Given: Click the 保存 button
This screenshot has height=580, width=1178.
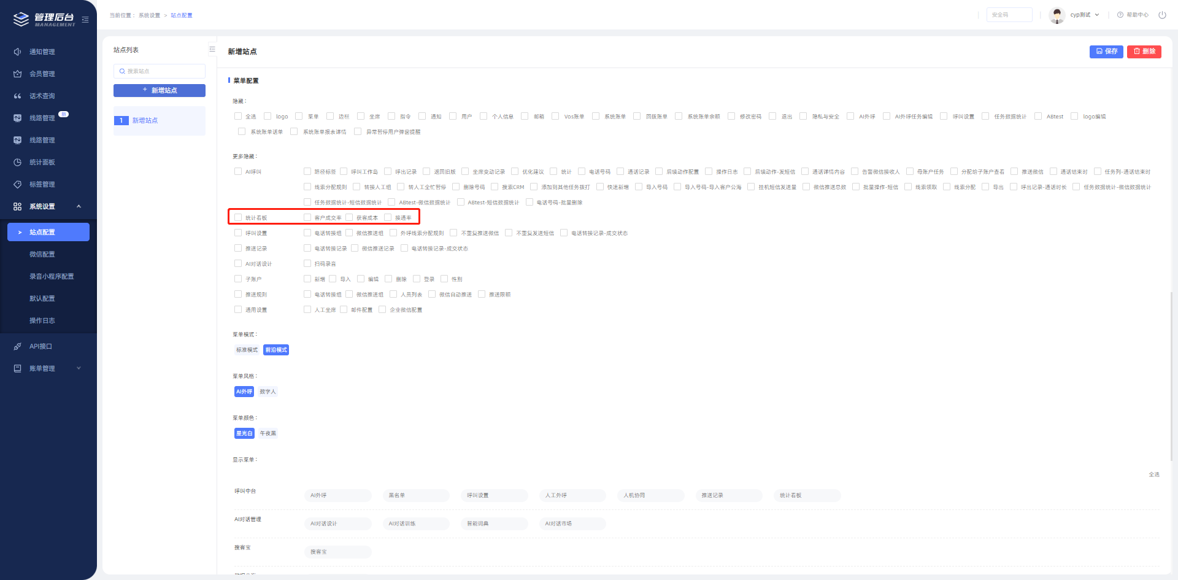Looking at the screenshot, I should coord(1106,52).
